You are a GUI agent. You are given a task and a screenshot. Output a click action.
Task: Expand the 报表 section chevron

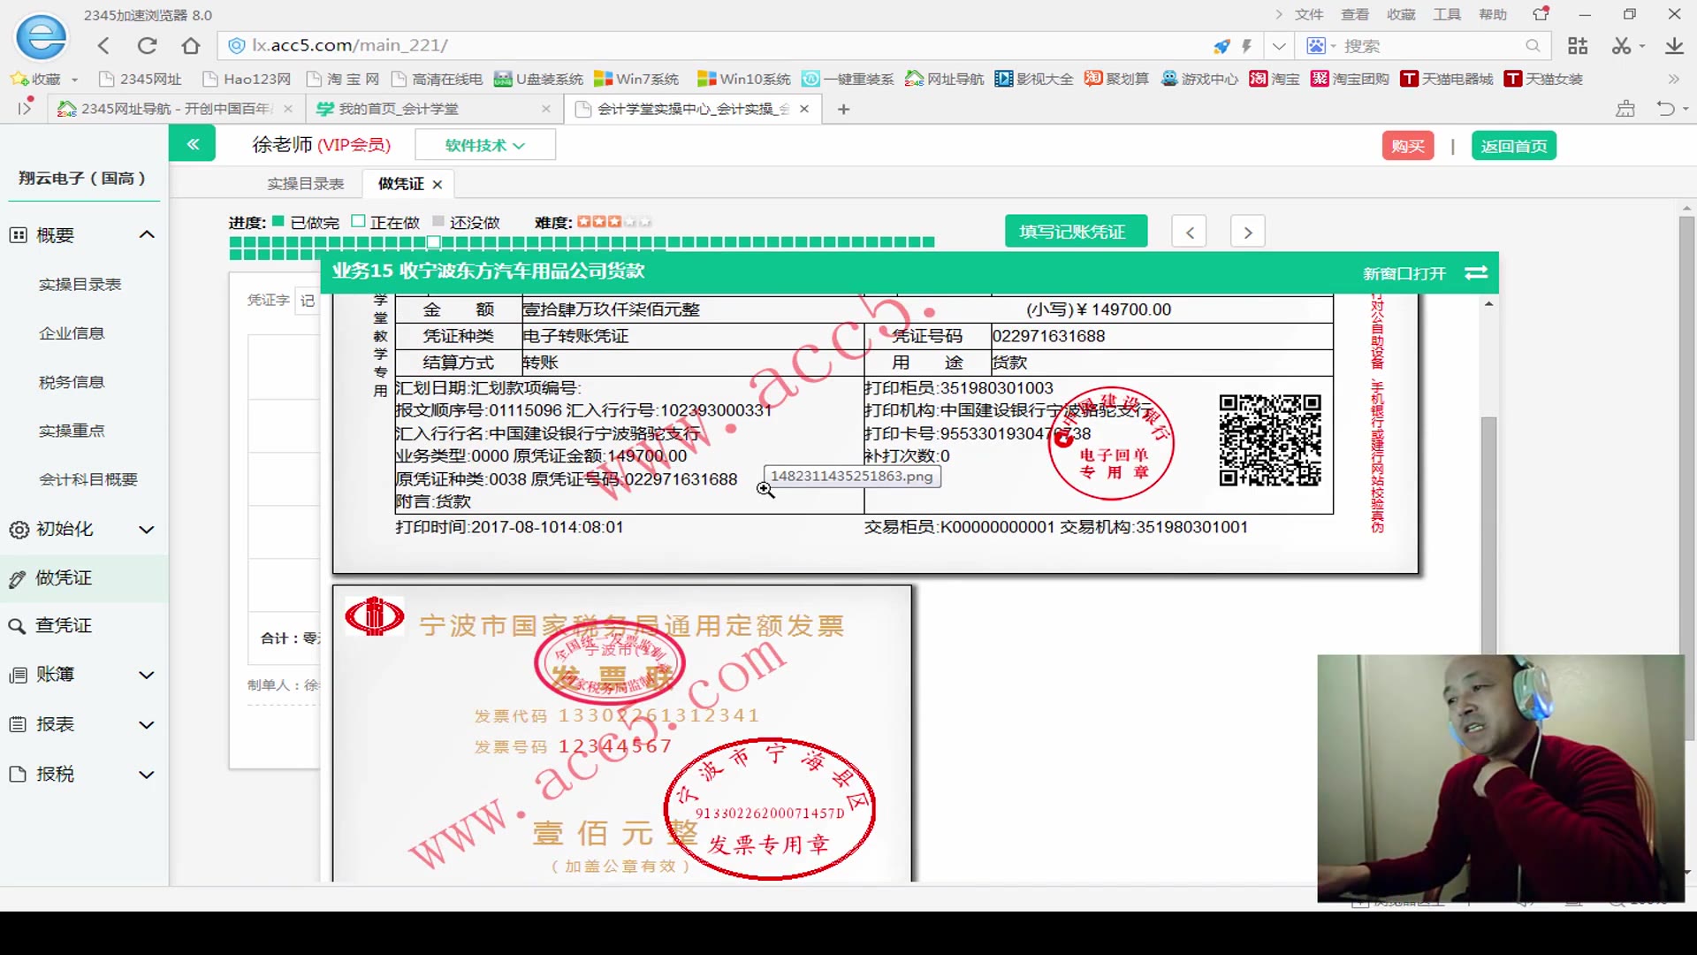tap(146, 724)
